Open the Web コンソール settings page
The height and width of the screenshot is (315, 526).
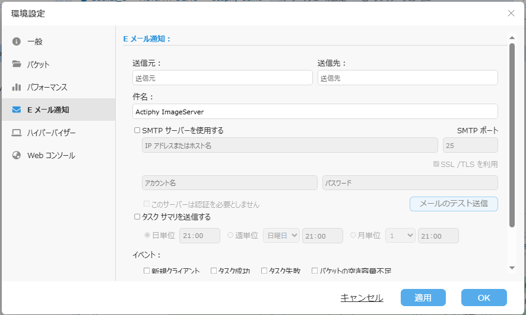coord(59,155)
